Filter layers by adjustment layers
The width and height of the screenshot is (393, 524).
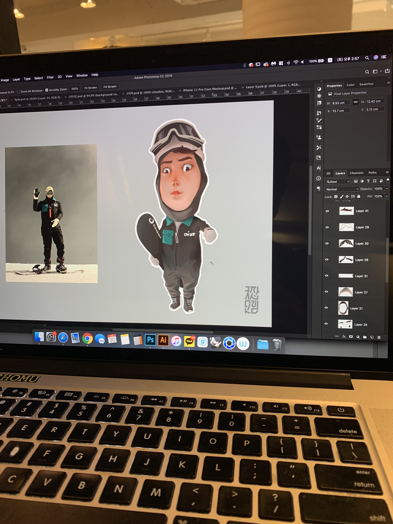pos(362,181)
